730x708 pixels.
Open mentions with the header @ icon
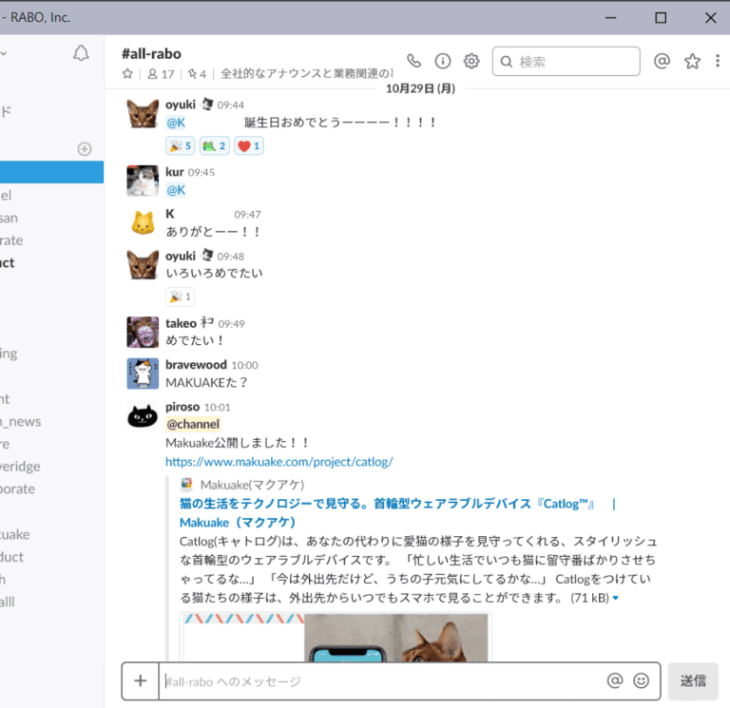(662, 61)
